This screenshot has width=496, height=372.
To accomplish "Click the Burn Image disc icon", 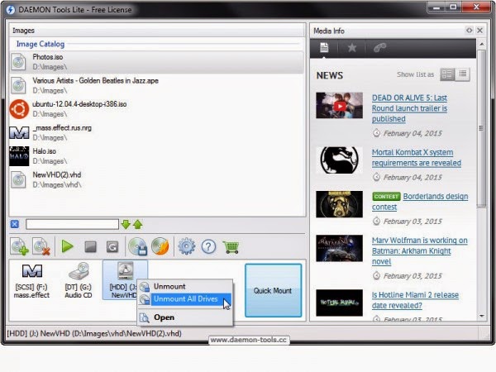I will pos(160,246).
